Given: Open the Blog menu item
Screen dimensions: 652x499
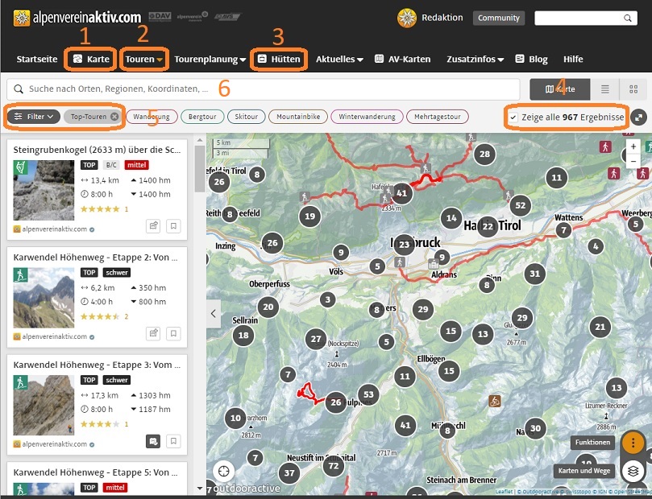Looking at the screenshot, I should [x=531, y=59].
